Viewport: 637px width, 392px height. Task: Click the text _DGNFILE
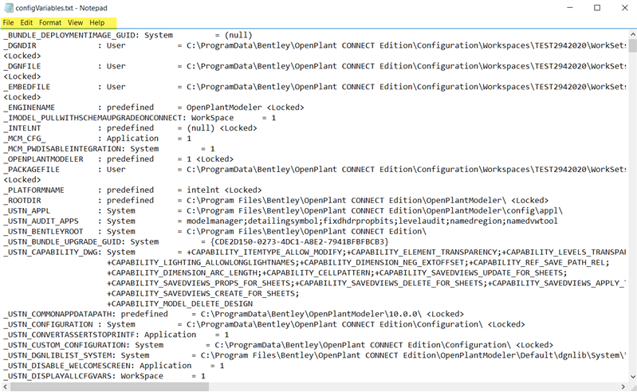22,66
